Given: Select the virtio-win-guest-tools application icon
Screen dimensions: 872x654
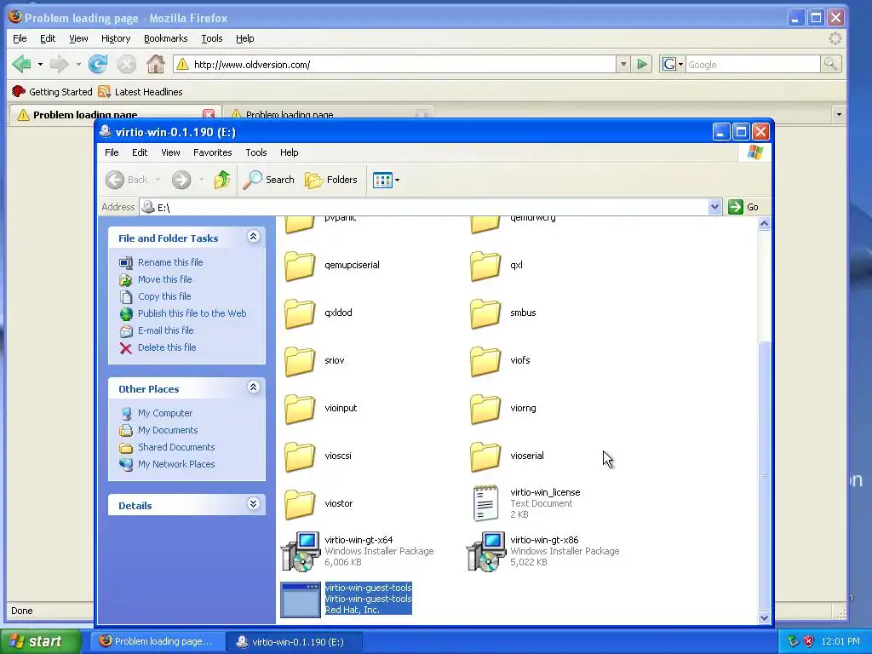Looking at the screenshot, I should [x=301, y=599].
